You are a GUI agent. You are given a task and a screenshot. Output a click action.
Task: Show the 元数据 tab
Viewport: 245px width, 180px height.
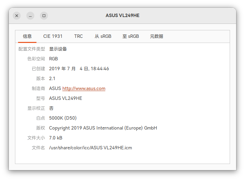coord(156,36)
